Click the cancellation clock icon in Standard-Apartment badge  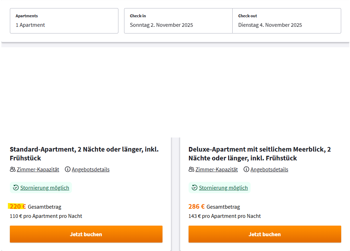[x=16, y=188]
